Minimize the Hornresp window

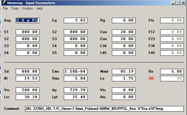pos(173,3)
